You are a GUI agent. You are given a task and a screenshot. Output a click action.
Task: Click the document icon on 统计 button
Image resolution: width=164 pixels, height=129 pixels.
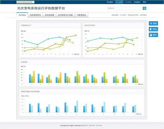coord(151,35)
